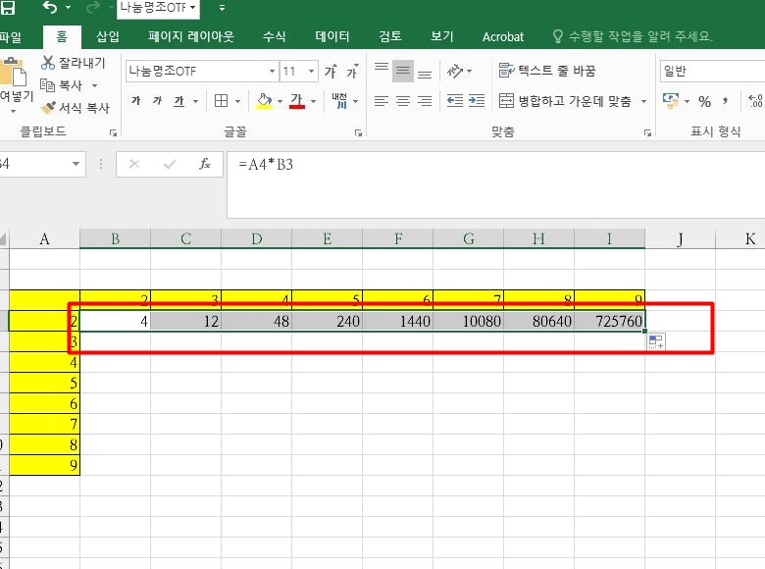Select cell containing 240

tap(327, 321)
